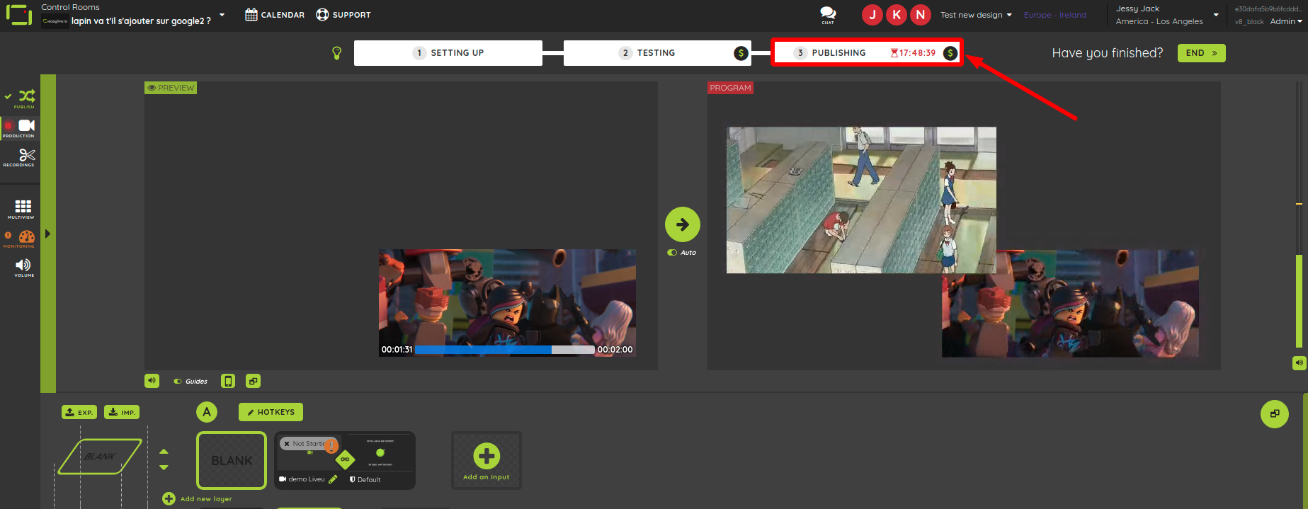Move the layer down with the down arrow
The image size is (1308, 509).
point(164,467)
